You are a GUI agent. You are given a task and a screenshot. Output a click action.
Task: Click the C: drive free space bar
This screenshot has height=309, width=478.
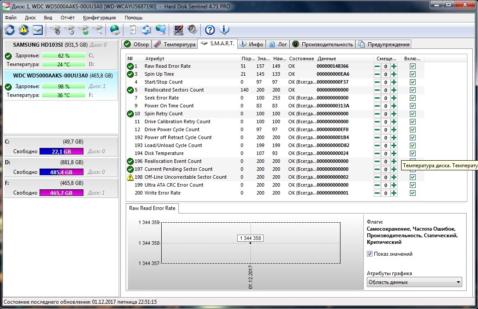(61, 151)
